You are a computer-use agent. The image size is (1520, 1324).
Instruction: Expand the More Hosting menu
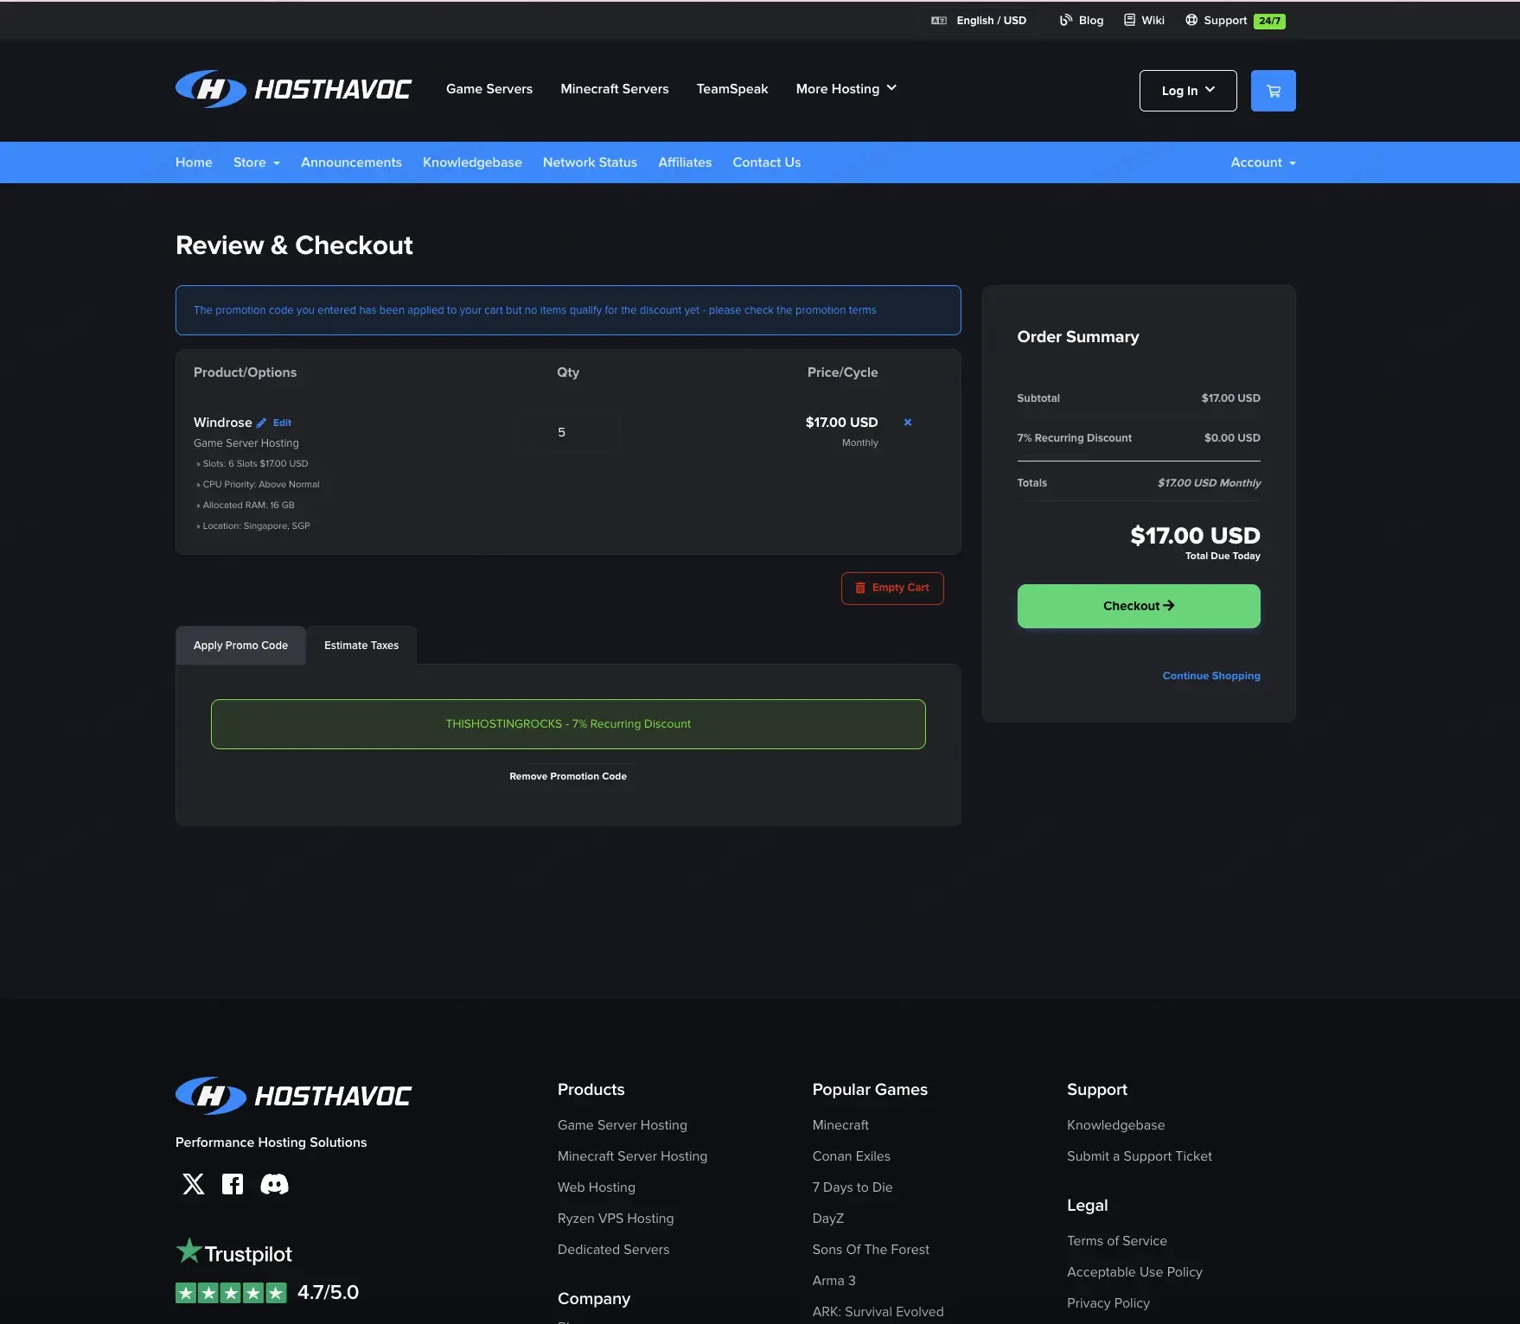coord(846,89)
